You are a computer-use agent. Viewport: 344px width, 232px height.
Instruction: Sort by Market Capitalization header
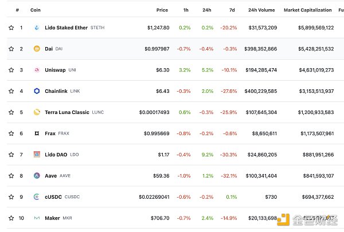(307, 10)
